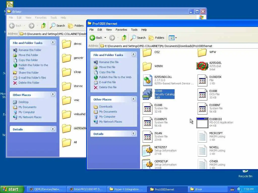
Task: Open Help menu in Pro100Ethernet window
Action: 144,30
